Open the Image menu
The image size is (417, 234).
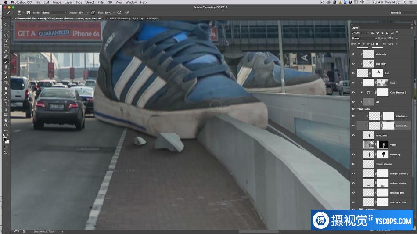point(57,2)
